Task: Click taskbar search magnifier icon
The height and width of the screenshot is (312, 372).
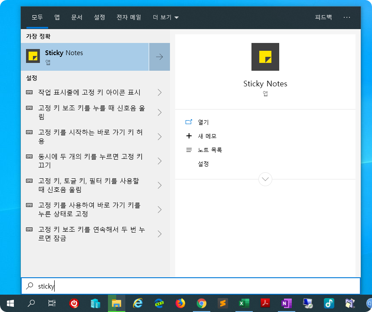Action: pyautogui.click(x=31, y=303)
